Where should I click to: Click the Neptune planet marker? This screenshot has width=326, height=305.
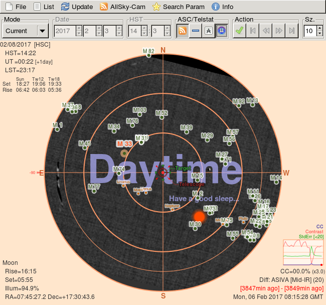[173, 209]
